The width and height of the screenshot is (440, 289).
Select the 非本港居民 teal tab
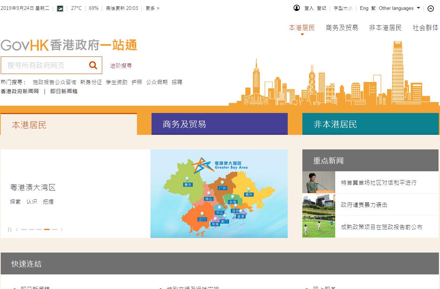tap(370, 124)
